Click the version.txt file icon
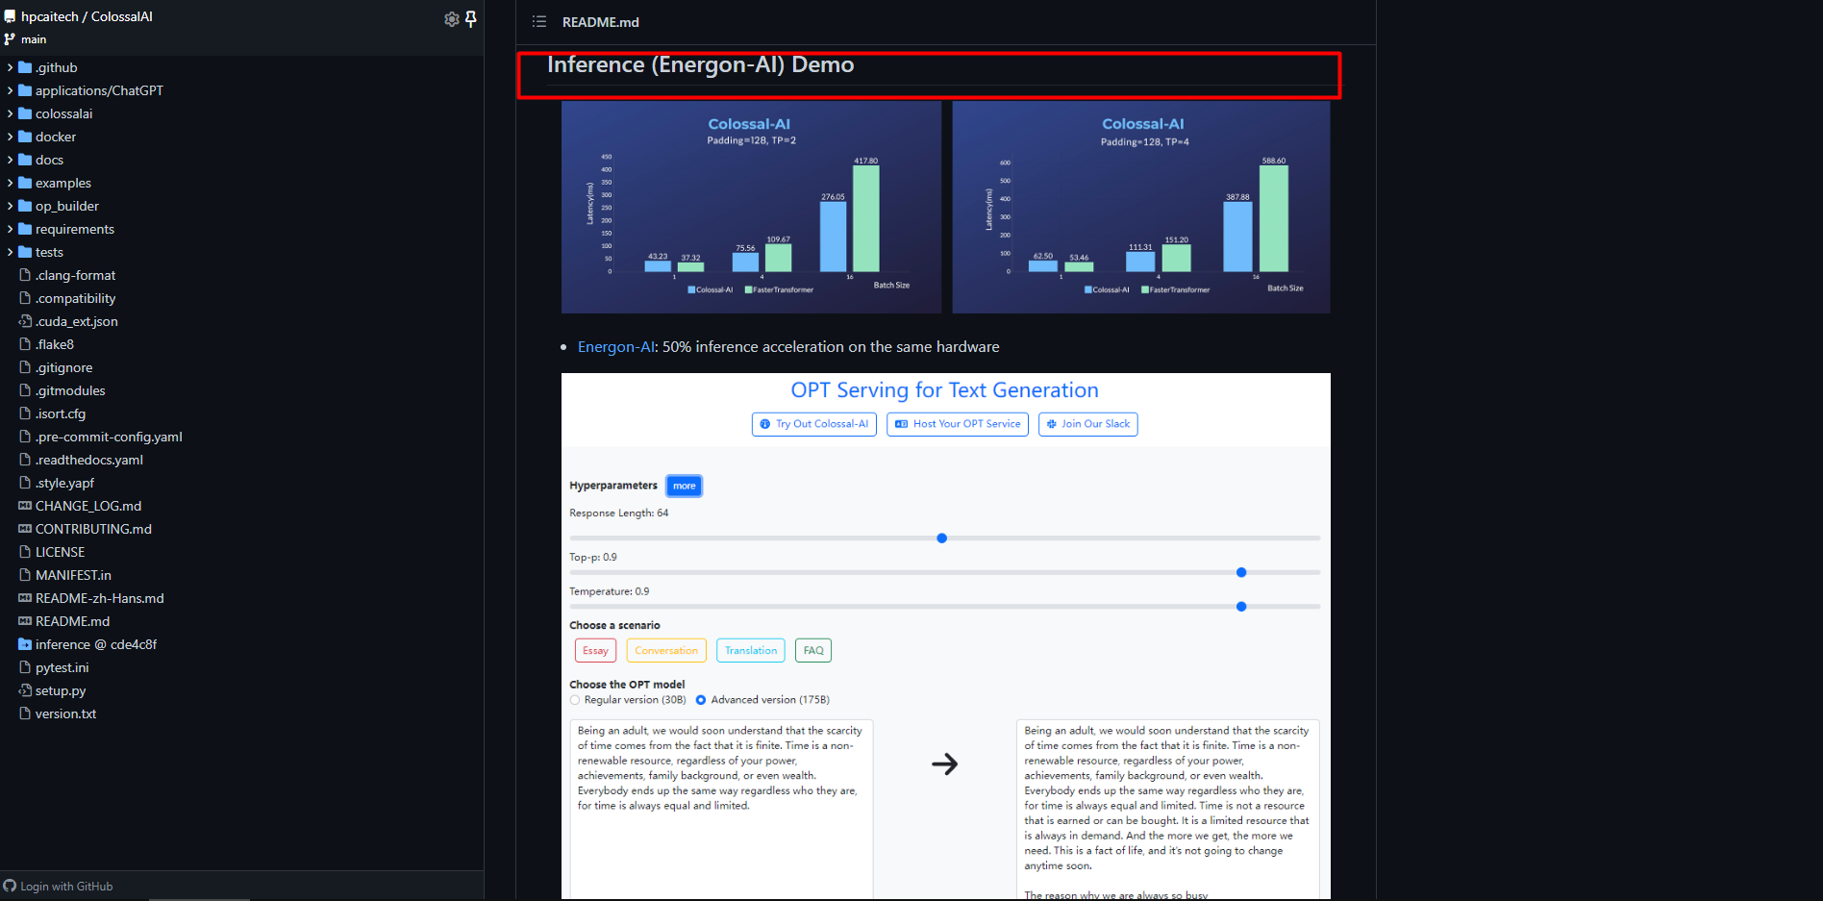 point(25,713)
